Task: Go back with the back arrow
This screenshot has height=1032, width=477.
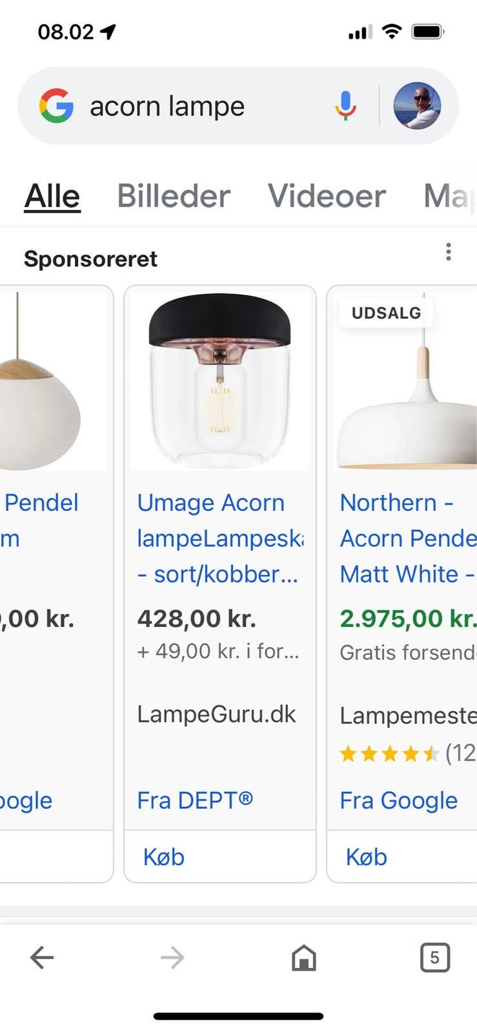Action: tap(42, 958)
